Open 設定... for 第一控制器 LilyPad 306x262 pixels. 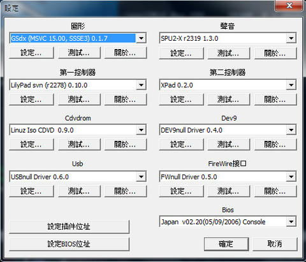pos(31,99)
